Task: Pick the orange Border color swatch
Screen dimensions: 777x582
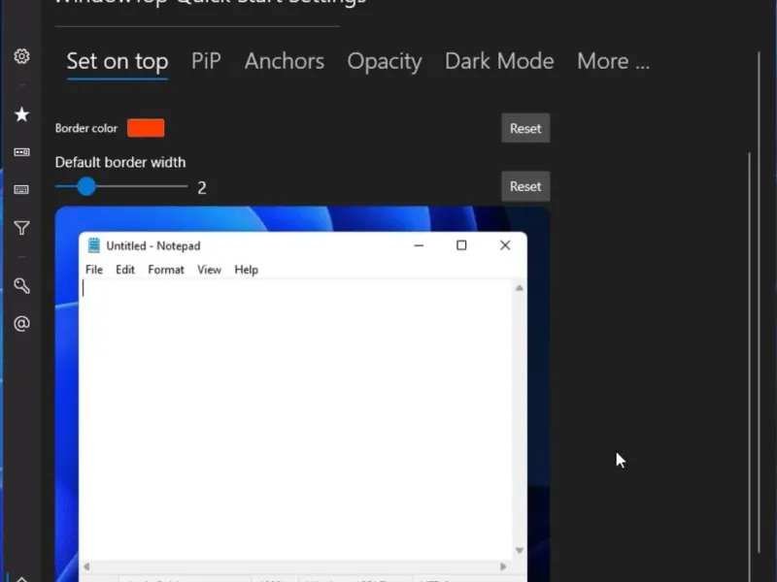Action: [146, 128]
